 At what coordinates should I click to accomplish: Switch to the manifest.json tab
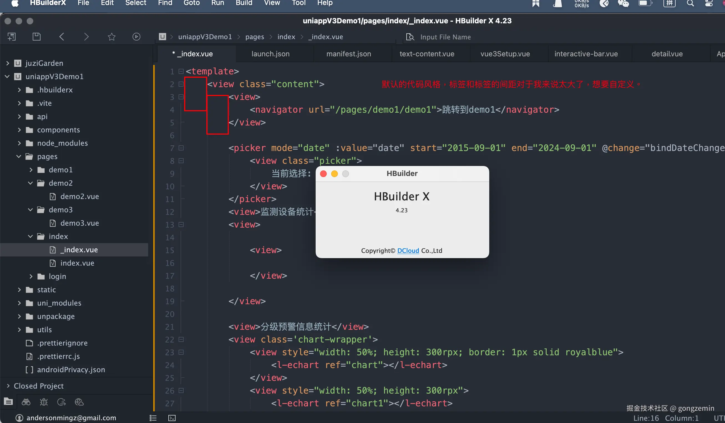point(348,54)
